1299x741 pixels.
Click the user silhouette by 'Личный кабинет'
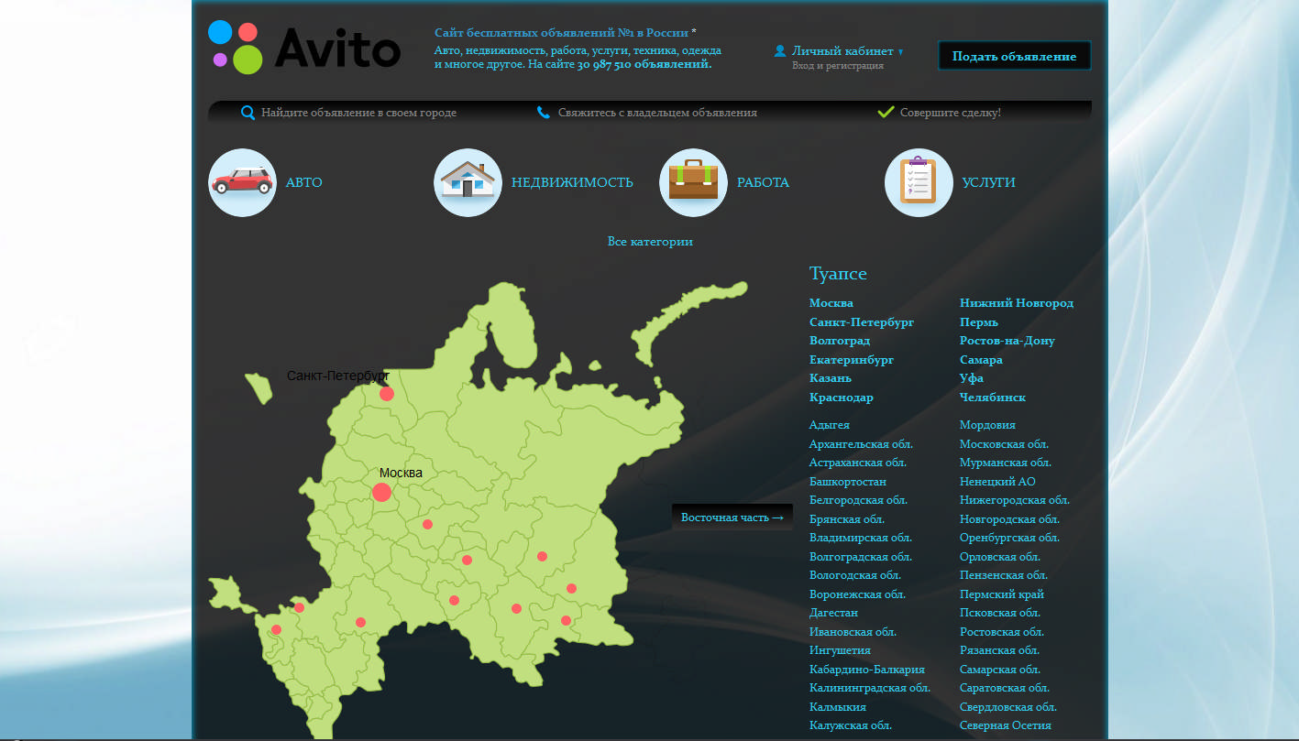tap(781, 50)
